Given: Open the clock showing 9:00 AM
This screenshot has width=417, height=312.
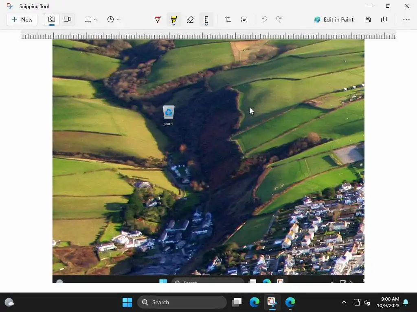Looking at the screenshot, I should [388, 302].
